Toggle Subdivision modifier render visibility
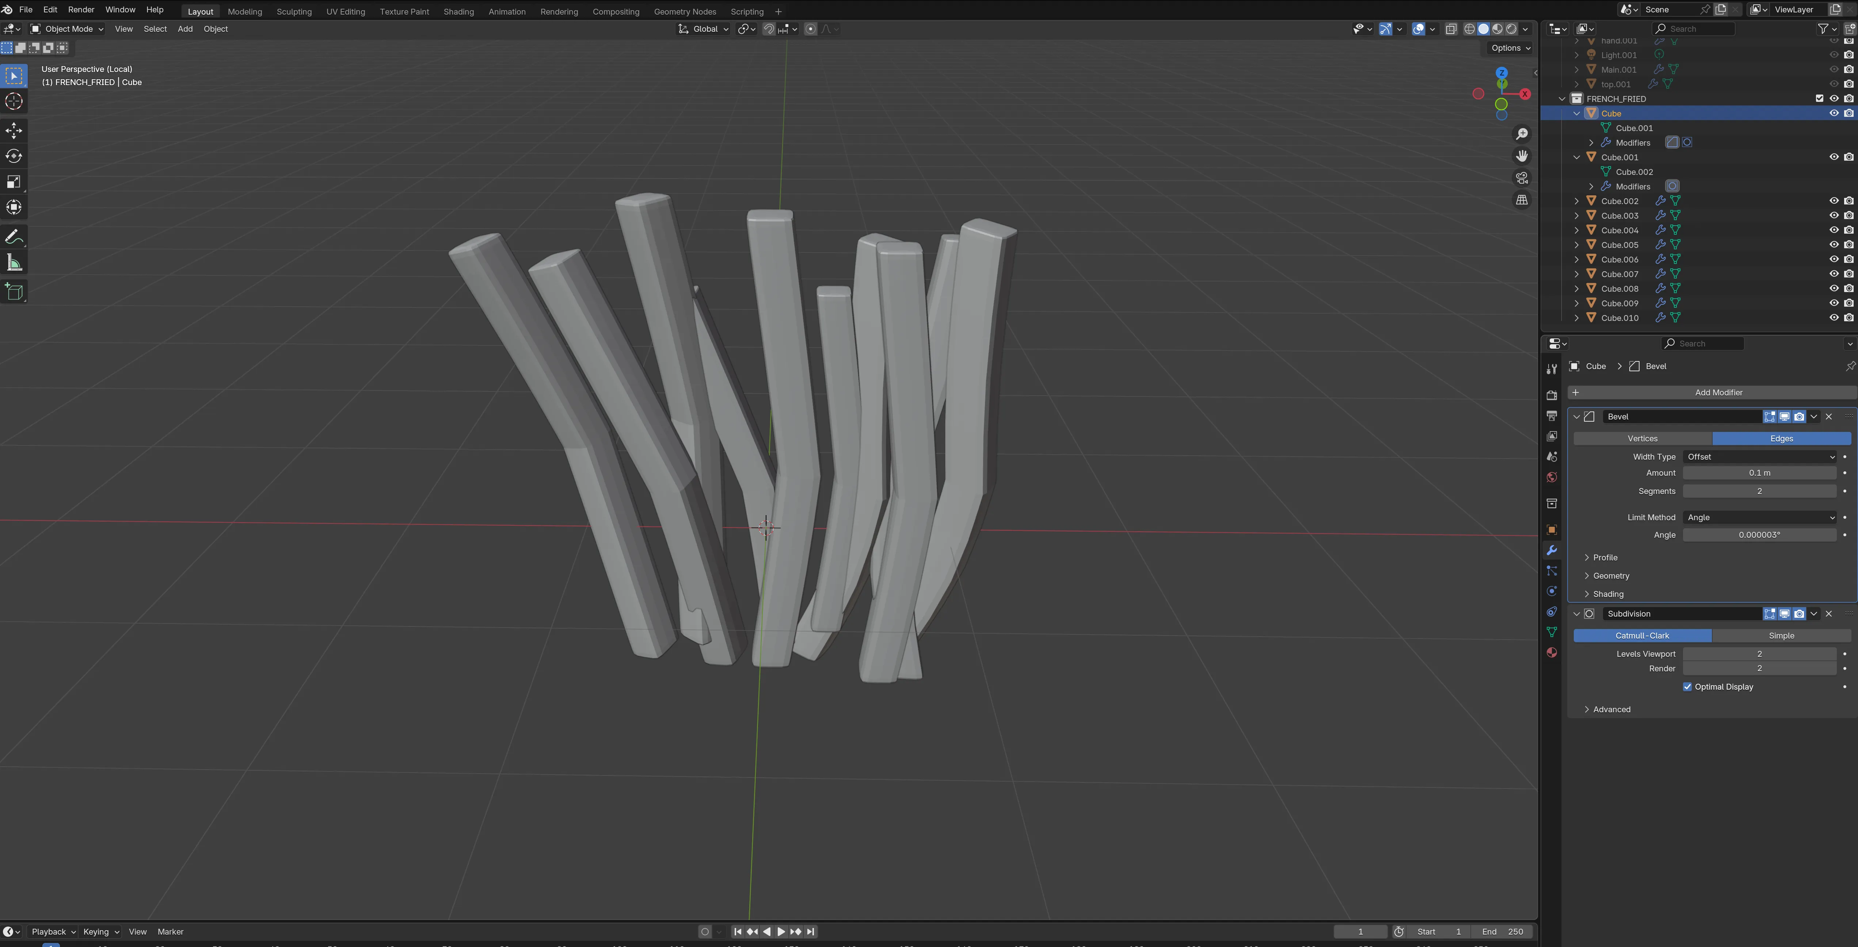Image resolution: width=1858 pixels, height=947 pixels. [x=1799, y=614]
